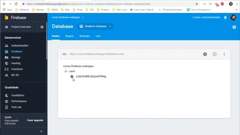Open Learn Vue 2 bookmark
This screenshot has width=240, height=135.
[x=142, y=10]
